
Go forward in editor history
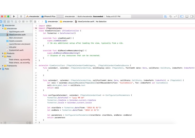[42, 22]
